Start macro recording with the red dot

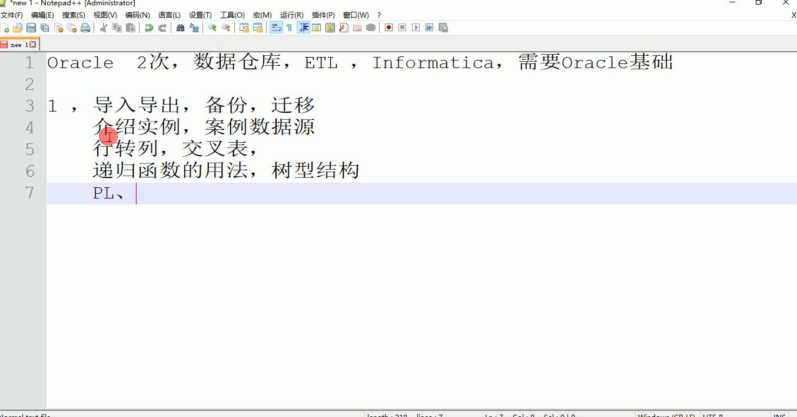[x=389, y=28]
